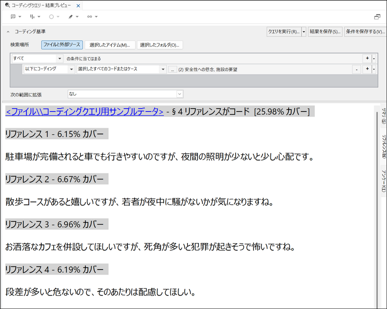Screen dimensions: 387x309
Task: Click the 結果を保存 button
Action: pos(325,31)
